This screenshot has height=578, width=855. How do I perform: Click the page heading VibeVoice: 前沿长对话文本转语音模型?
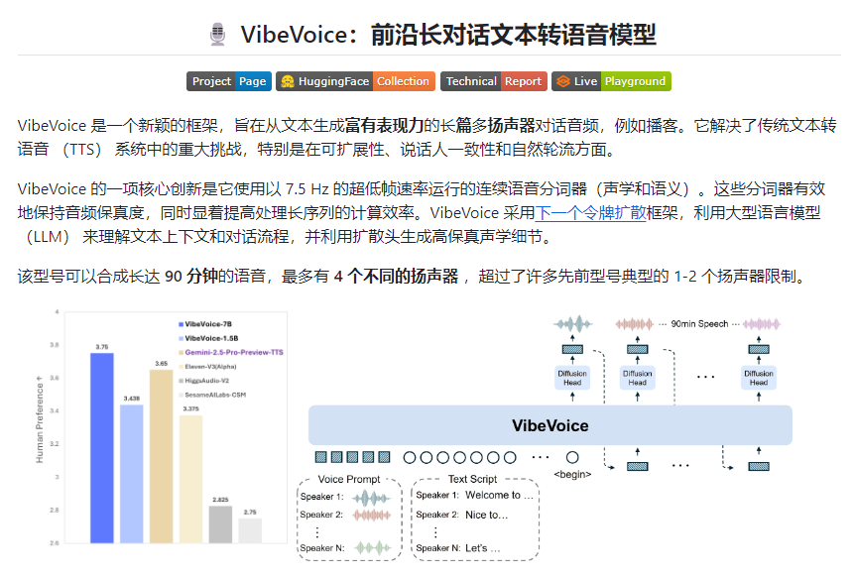tap(448, 35)
